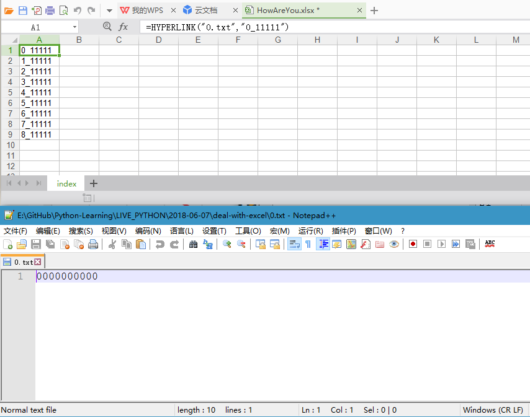Click Notepad++ paste icon
The image size is (530, 417).
[x=141, y=244]
